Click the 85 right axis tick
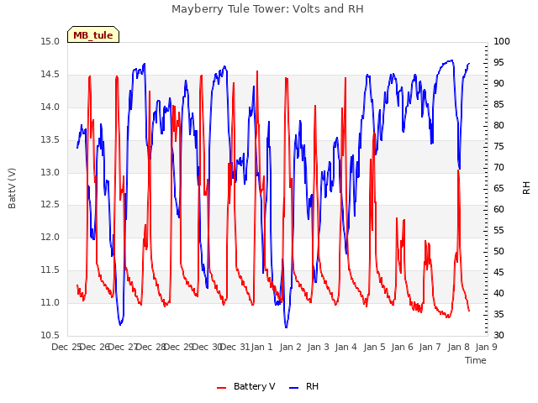The image size is (538, 403). 498,104
